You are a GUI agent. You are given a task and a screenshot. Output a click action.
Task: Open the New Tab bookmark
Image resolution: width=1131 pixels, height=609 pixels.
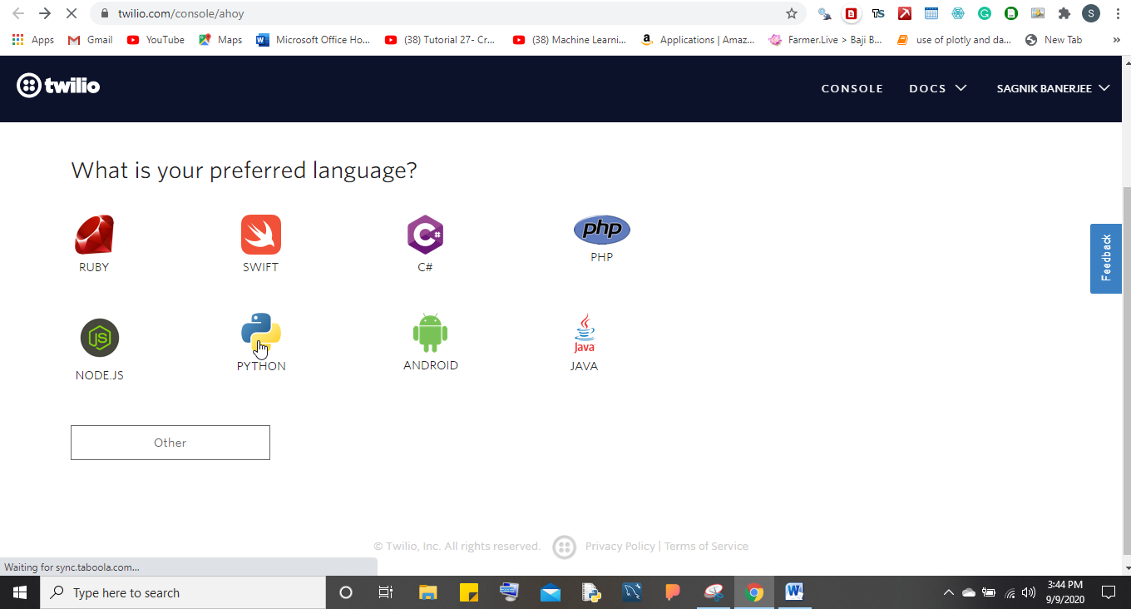pos(1054,39)
